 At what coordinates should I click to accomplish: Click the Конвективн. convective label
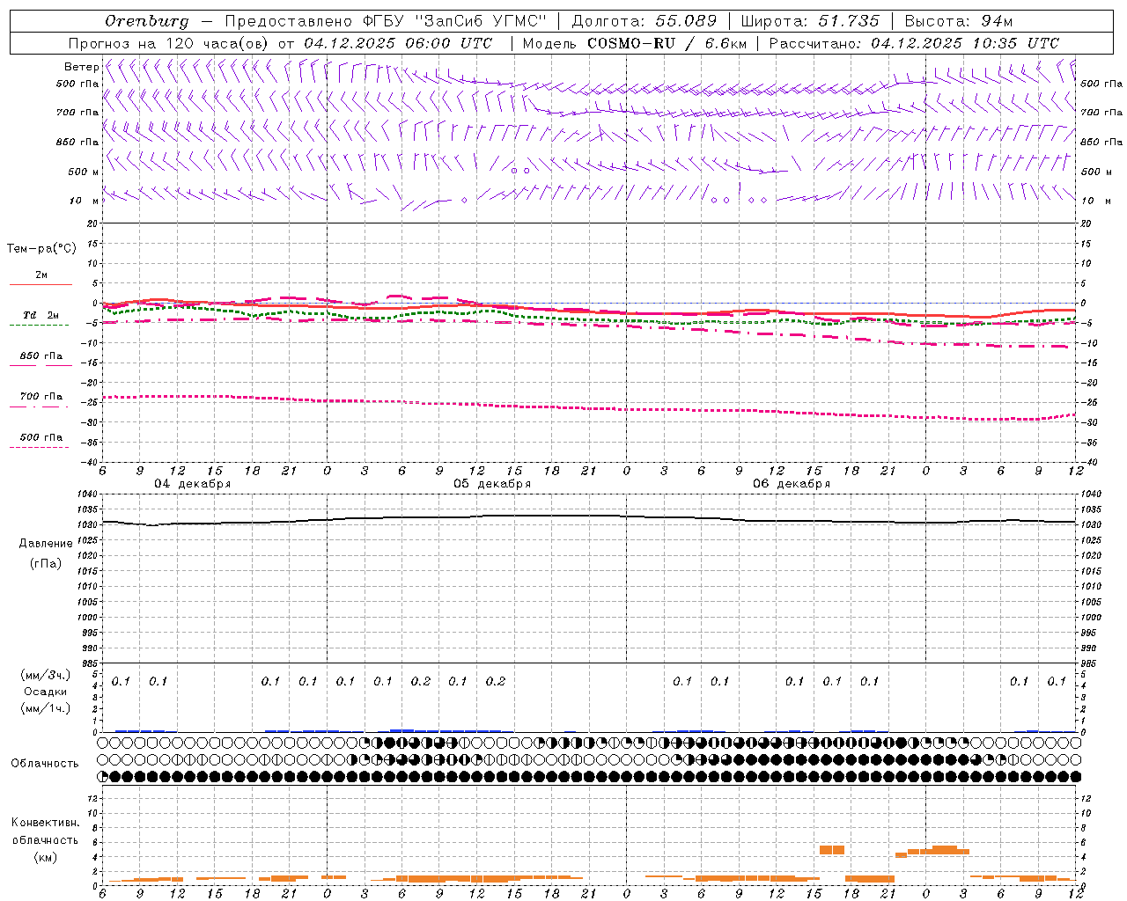[45, 824]
